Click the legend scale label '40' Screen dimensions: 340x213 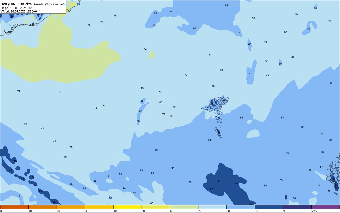coord(115,211)
